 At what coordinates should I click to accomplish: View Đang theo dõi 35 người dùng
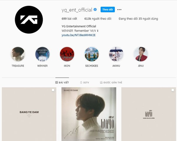point(138,19)
